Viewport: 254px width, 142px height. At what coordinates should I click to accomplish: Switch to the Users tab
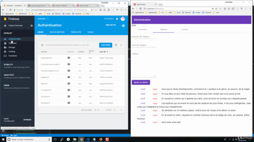(x=40, y=32)
